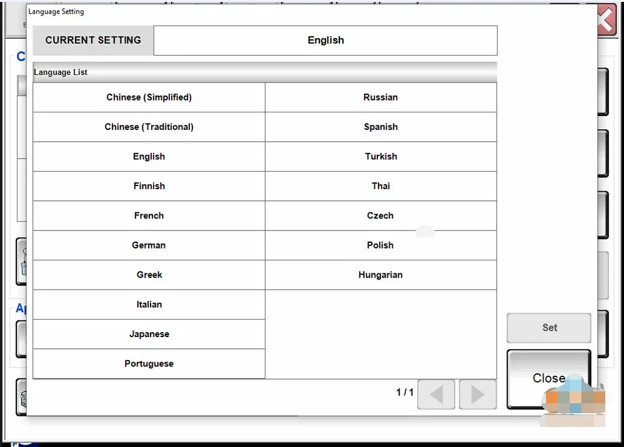Viewport: 624px width, 447px height.
Task: Pick Finnish as the language
Action: [x=149, y=186]
